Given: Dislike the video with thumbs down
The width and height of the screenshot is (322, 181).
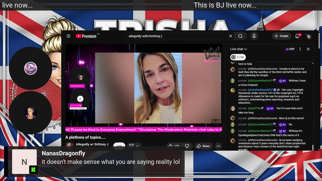Looking at the screenshot, I should click(187, 146).
